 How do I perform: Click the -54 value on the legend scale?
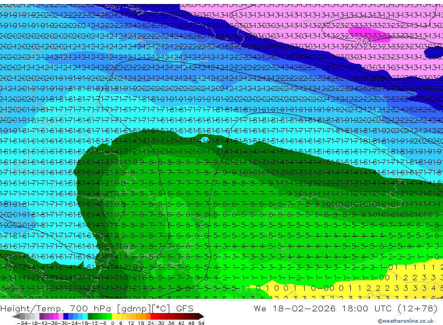point(22,323)
